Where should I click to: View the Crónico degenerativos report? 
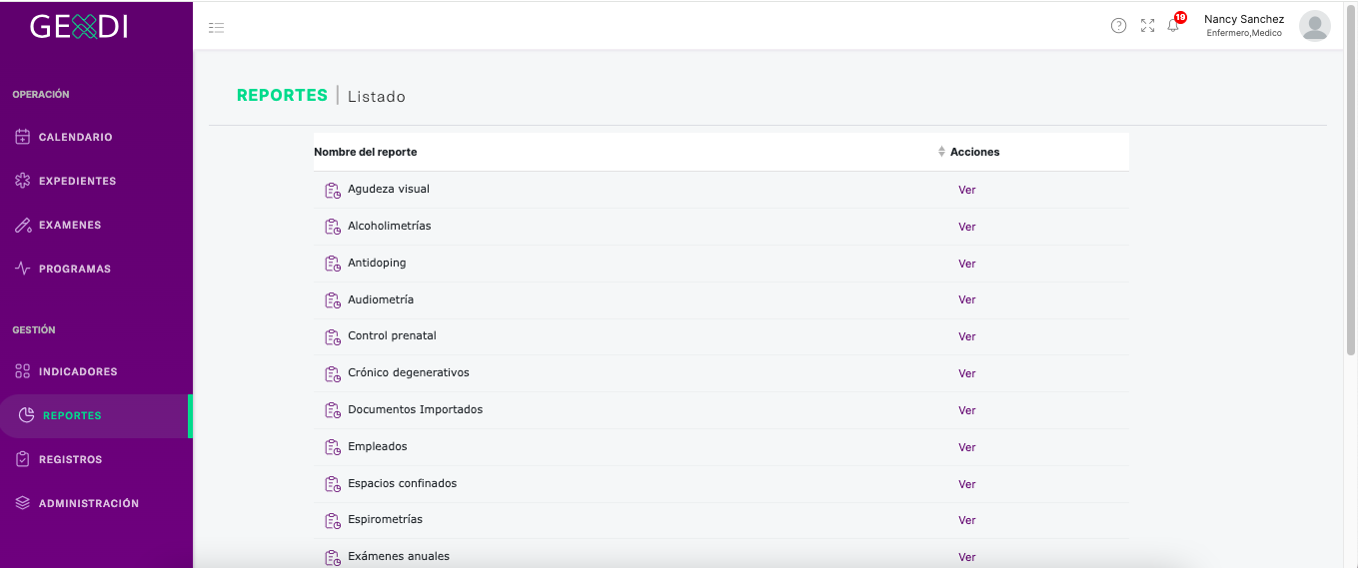click(966, 373)
